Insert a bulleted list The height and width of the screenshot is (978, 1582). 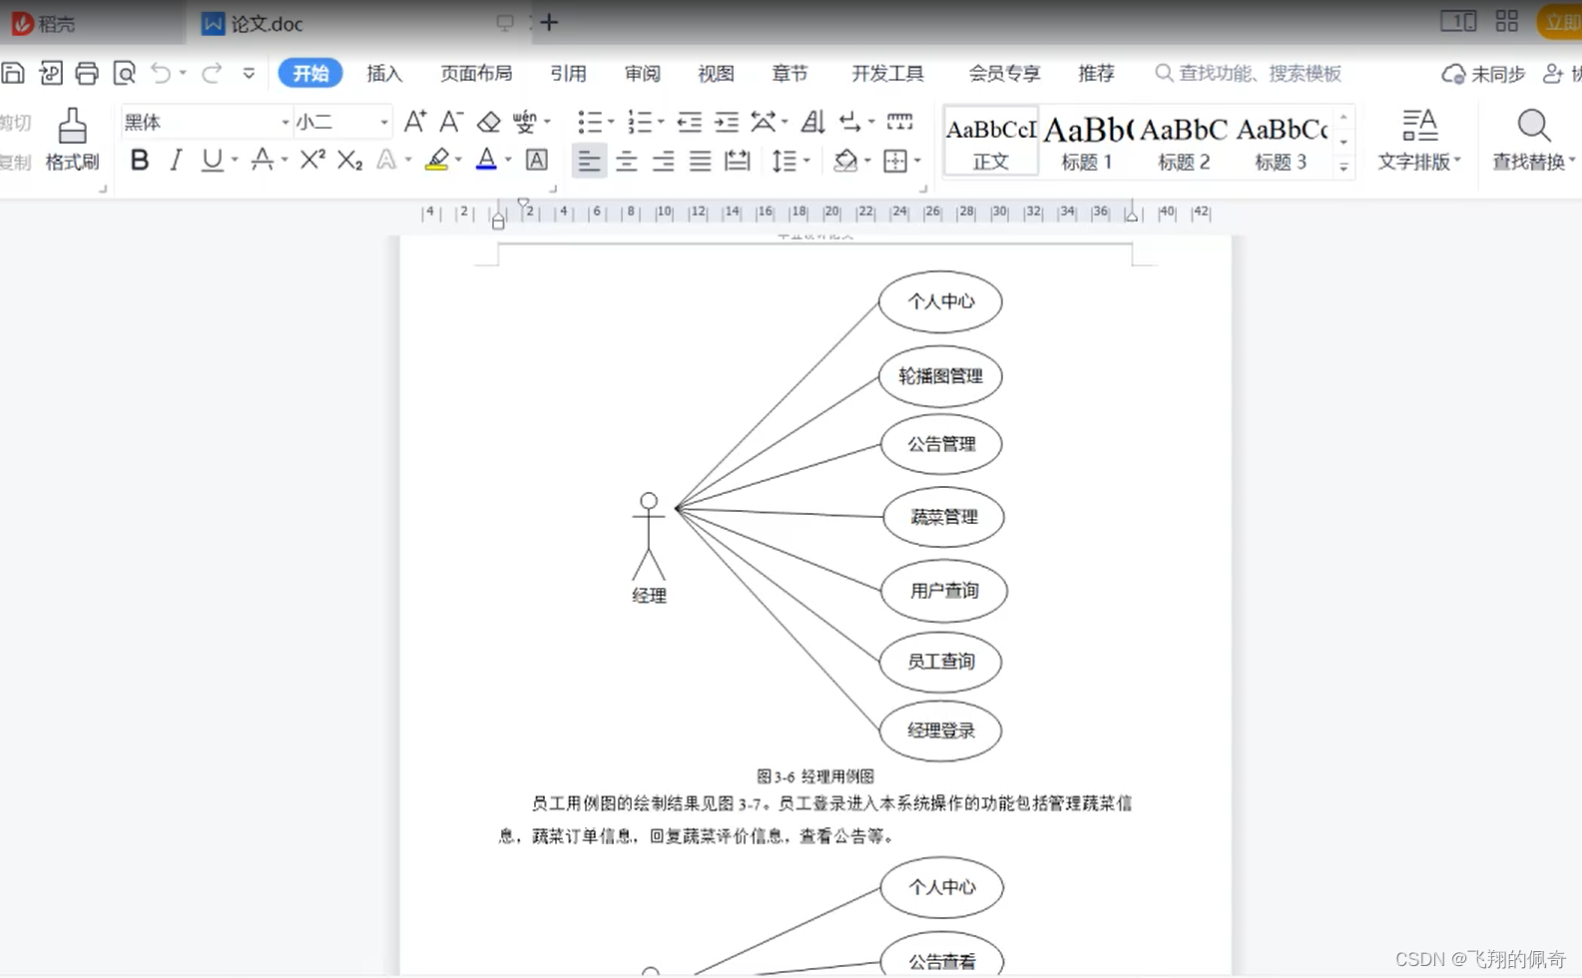589,122
